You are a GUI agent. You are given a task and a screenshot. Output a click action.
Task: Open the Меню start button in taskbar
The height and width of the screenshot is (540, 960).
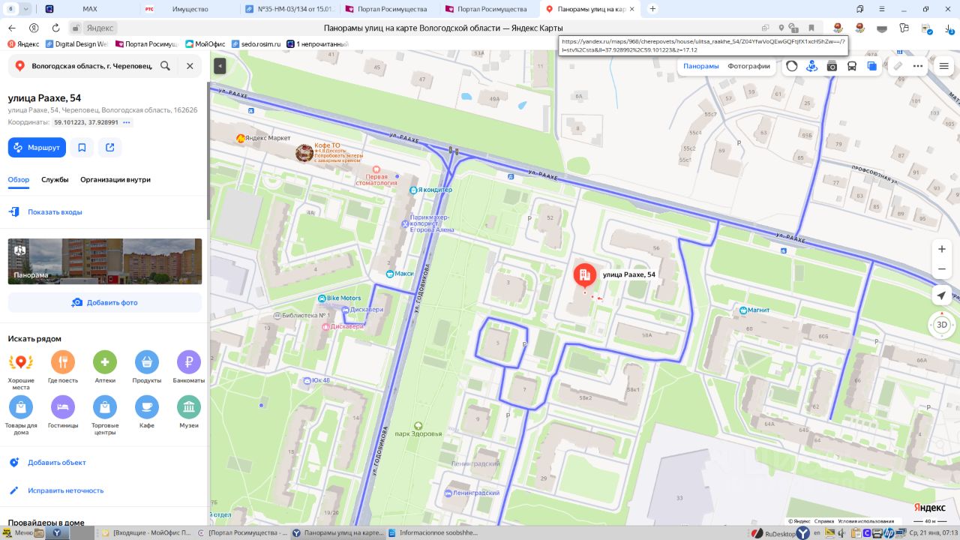point(18,532)
